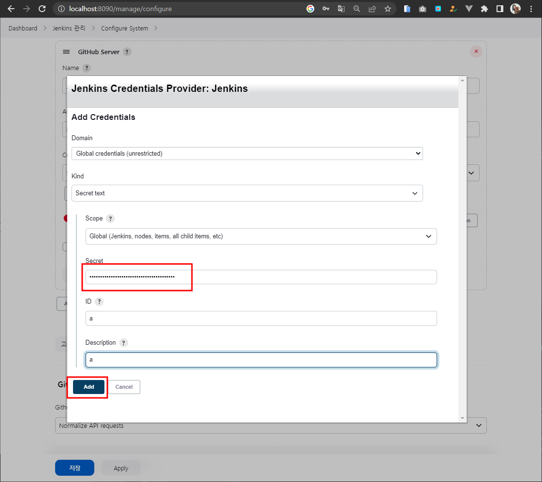The width and height of the screenshot is (542, 482).
Task: Show help for Name field
Action: [87, 68]
